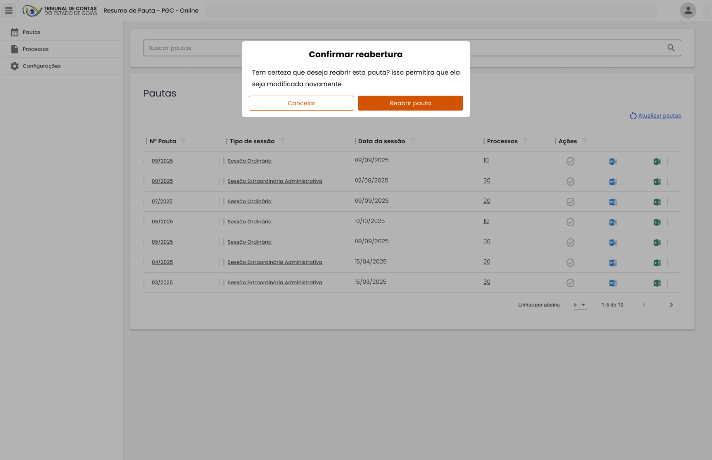Export pauta 05/2025 to Word
This screenshot has width=712, height=460.
(613, 242)
